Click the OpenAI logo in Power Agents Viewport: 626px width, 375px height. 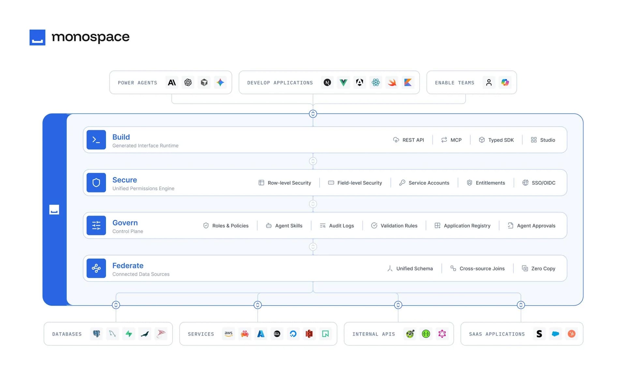pyautogui.click(x=188, y=83)
